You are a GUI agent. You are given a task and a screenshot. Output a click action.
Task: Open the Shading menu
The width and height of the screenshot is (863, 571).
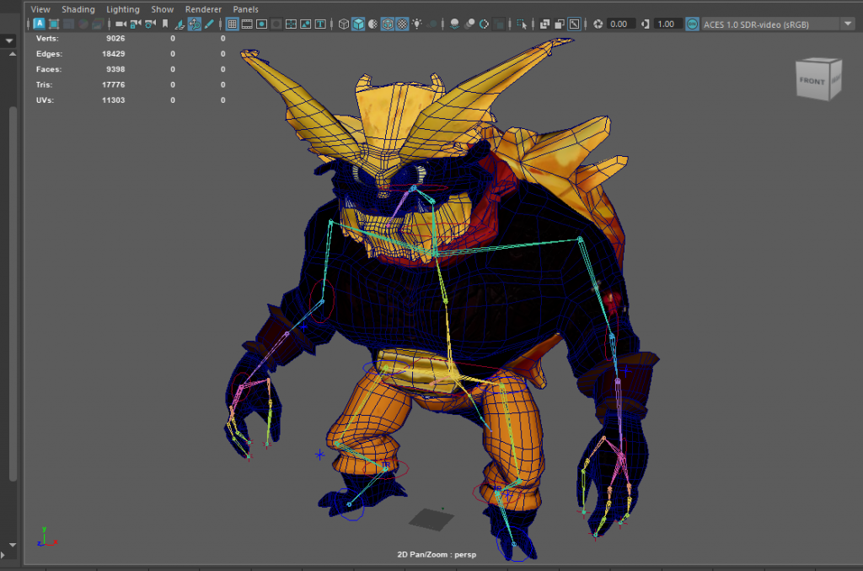pos(78,9)
